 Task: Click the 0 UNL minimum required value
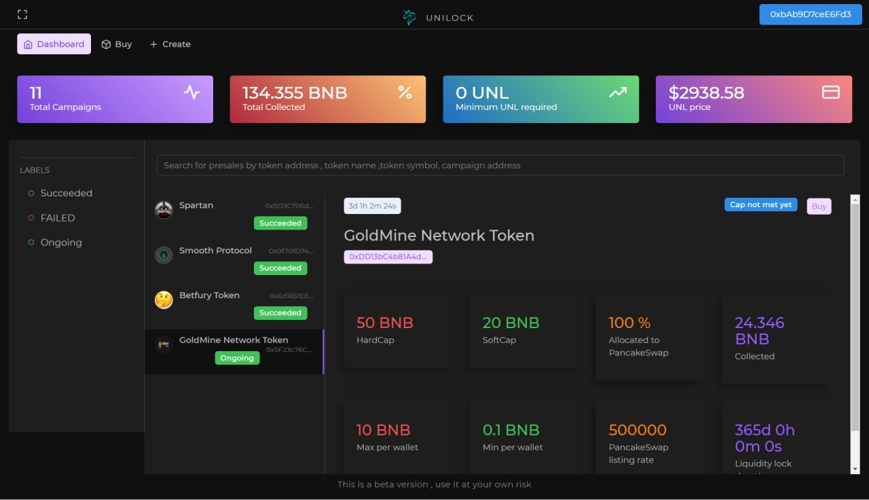tap(482, 92)
